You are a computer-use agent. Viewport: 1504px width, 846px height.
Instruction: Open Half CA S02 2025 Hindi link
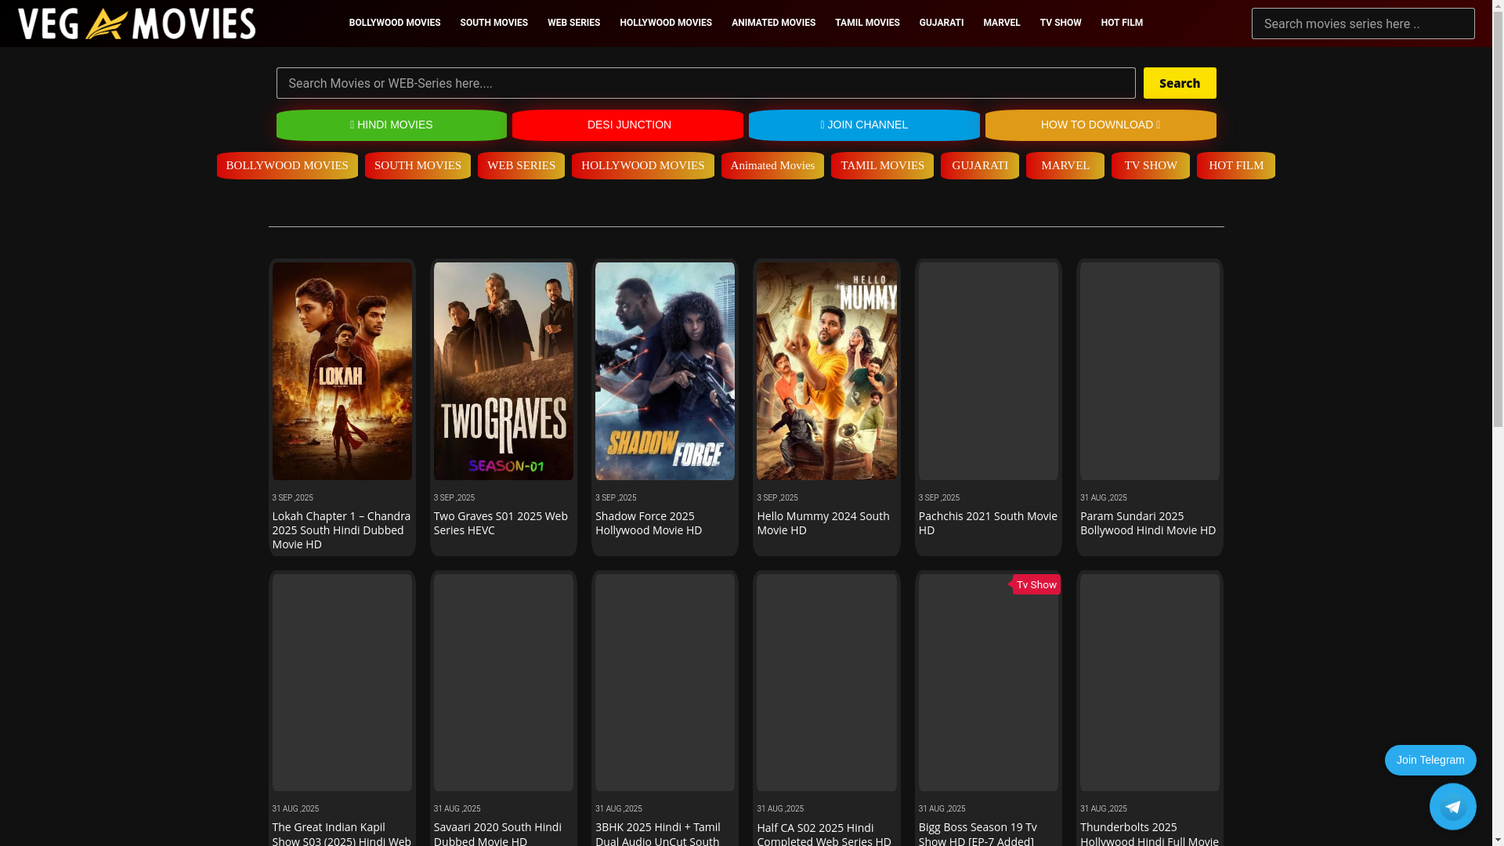[824, 833]
